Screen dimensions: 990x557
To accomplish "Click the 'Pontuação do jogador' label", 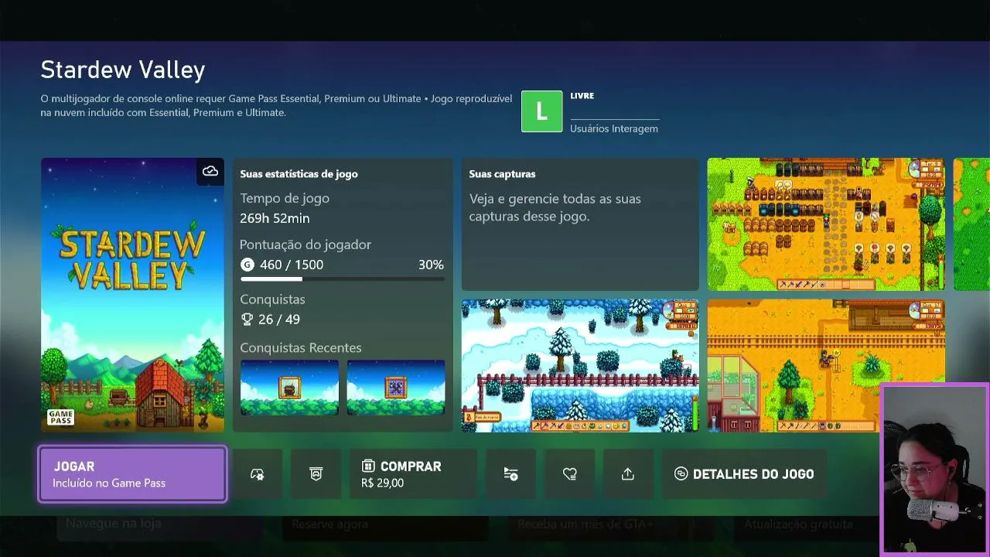I will [306, 244].
